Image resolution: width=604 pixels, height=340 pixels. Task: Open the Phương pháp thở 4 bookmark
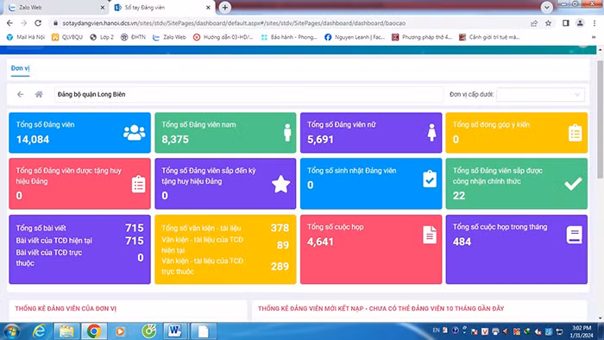[x=422, y=37]
